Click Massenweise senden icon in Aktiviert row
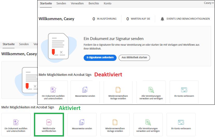 82,122
